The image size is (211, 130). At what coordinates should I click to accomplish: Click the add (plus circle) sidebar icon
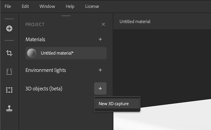[x=9, y=28]
